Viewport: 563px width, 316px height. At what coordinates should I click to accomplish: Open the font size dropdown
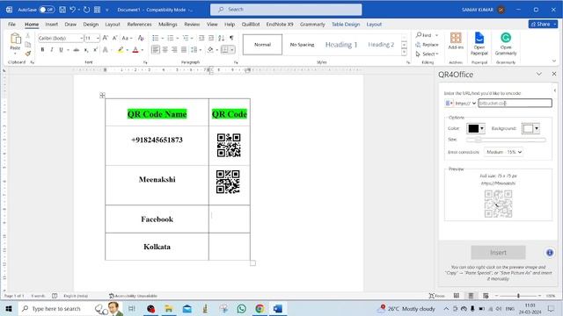(x=98, y=38)
